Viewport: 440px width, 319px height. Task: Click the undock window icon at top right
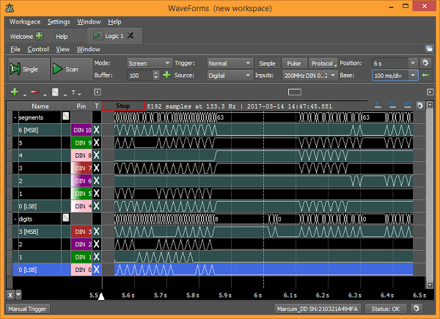[x=429, y=49]
